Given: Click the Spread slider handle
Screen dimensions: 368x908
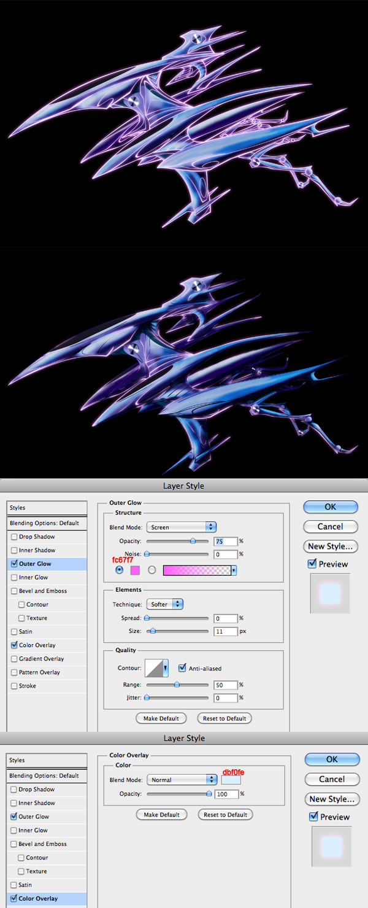Looking at the screenshot, I should [x=147, y=618].
